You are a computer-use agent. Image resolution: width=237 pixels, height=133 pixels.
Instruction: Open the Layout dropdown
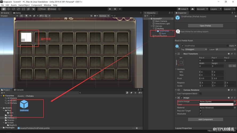(x=229, y=9)
